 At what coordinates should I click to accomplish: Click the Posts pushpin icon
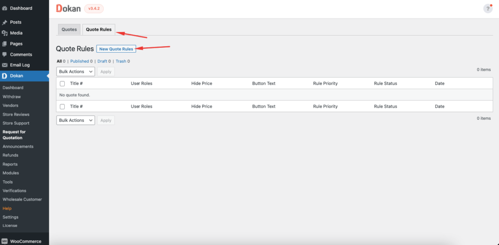[4, 22]
